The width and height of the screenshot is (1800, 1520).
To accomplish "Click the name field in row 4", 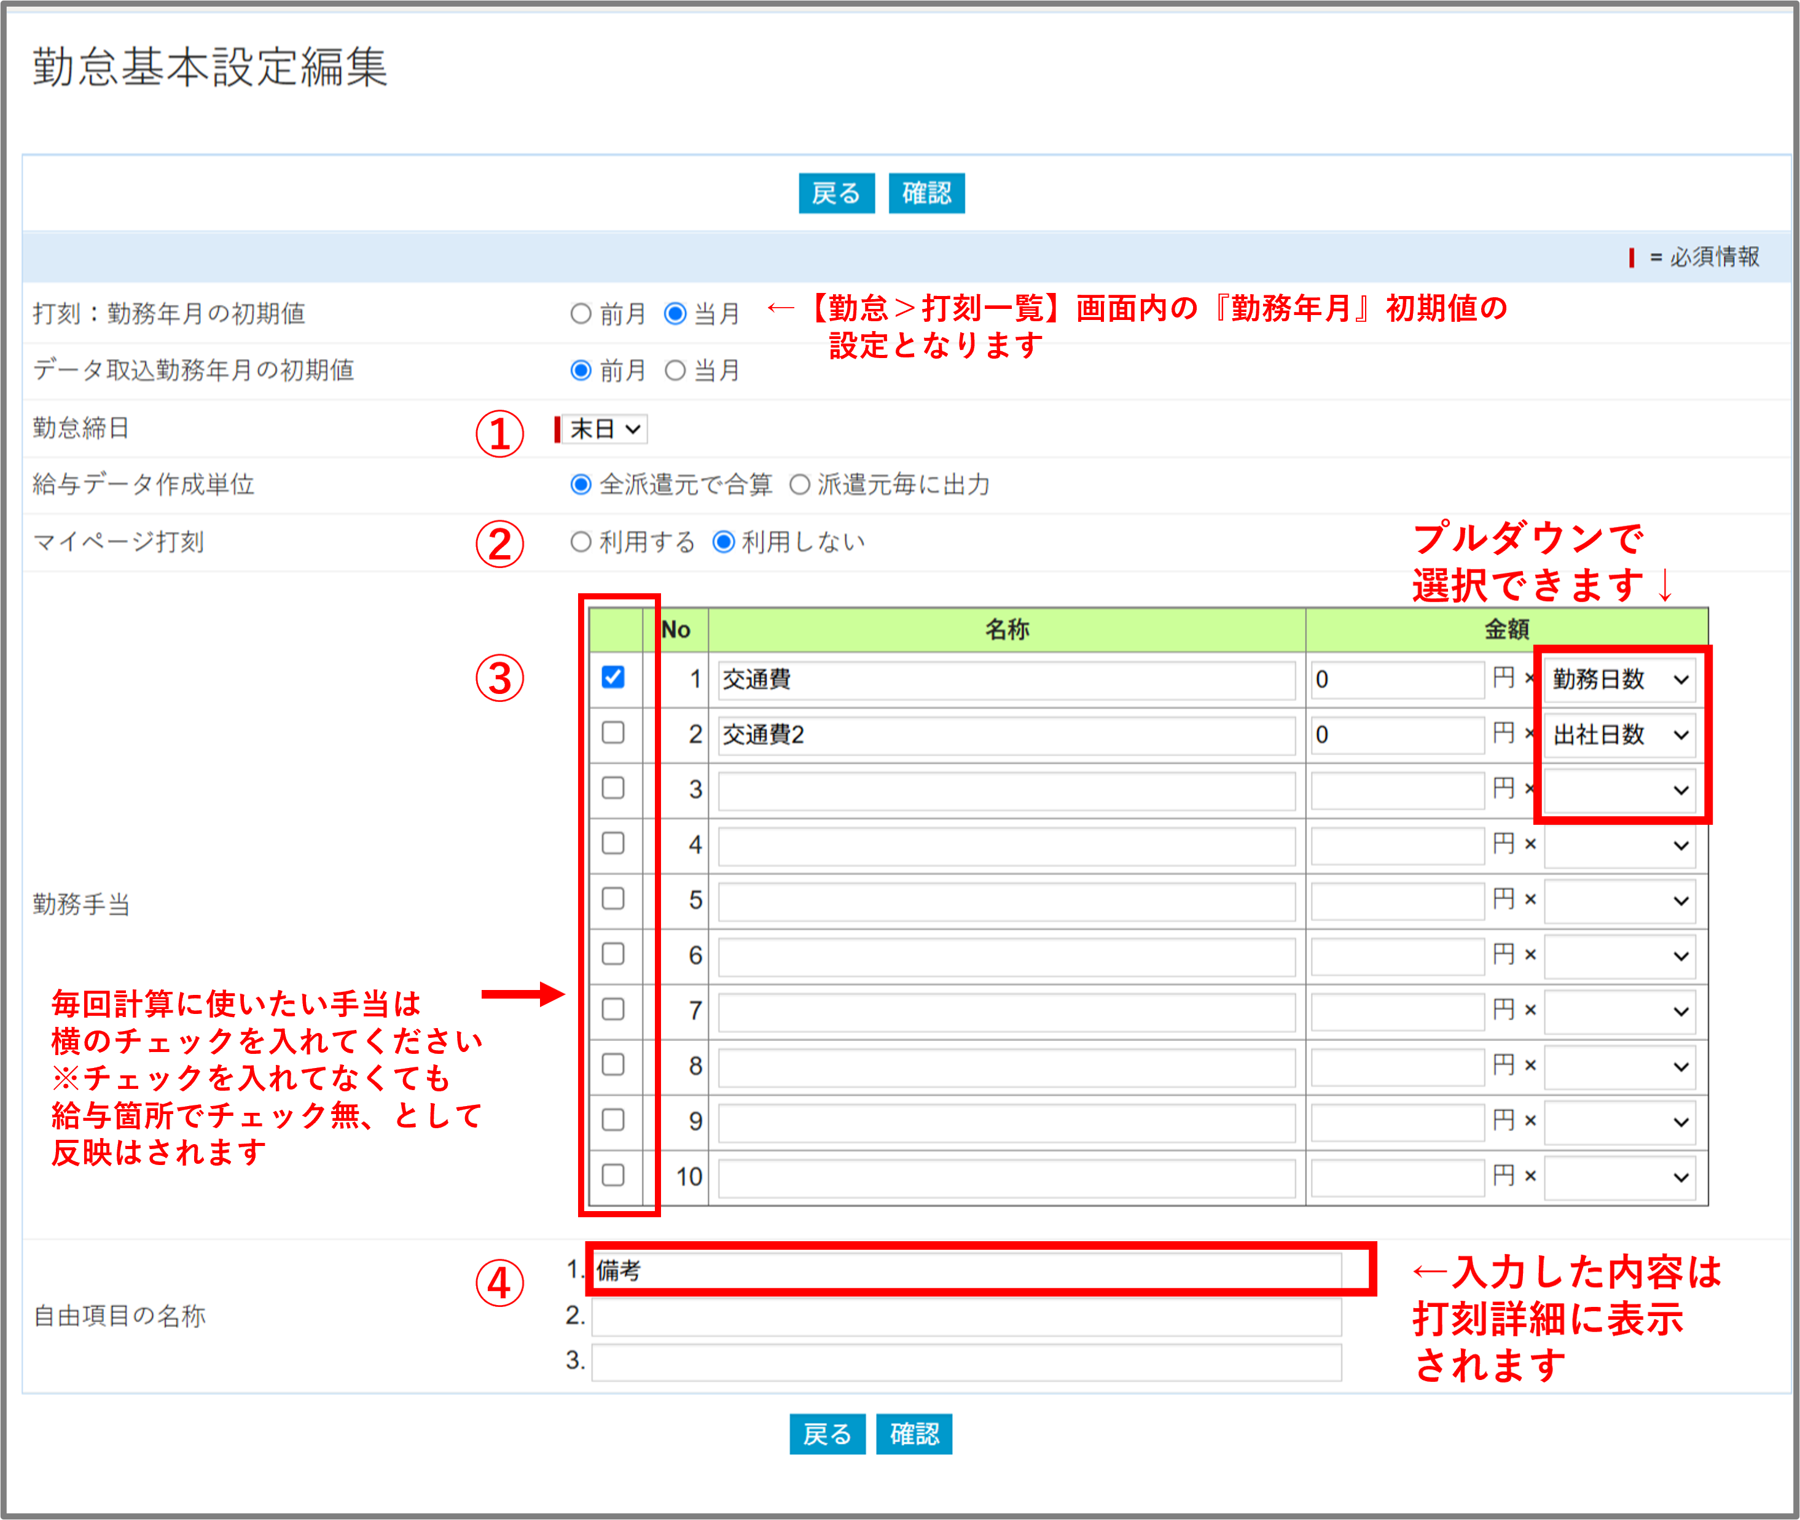I will [x=1006, y=845].
